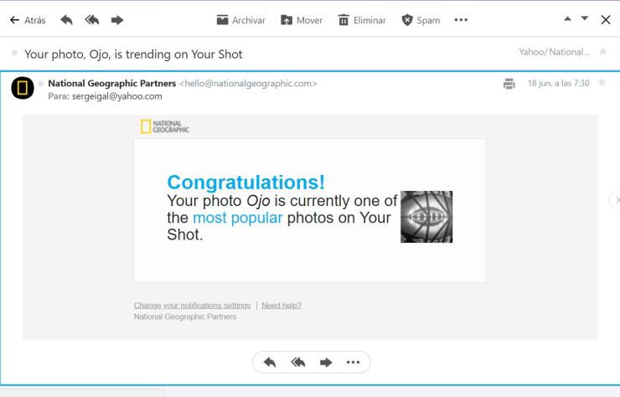Click the Atrás back arrow

[27, 20]
